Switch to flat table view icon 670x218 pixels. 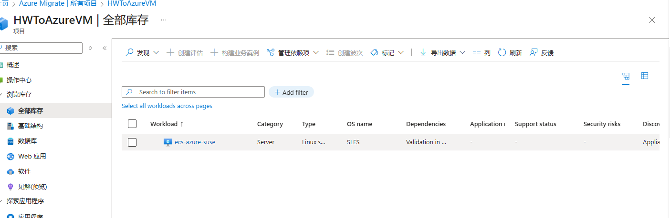[645, 76]
